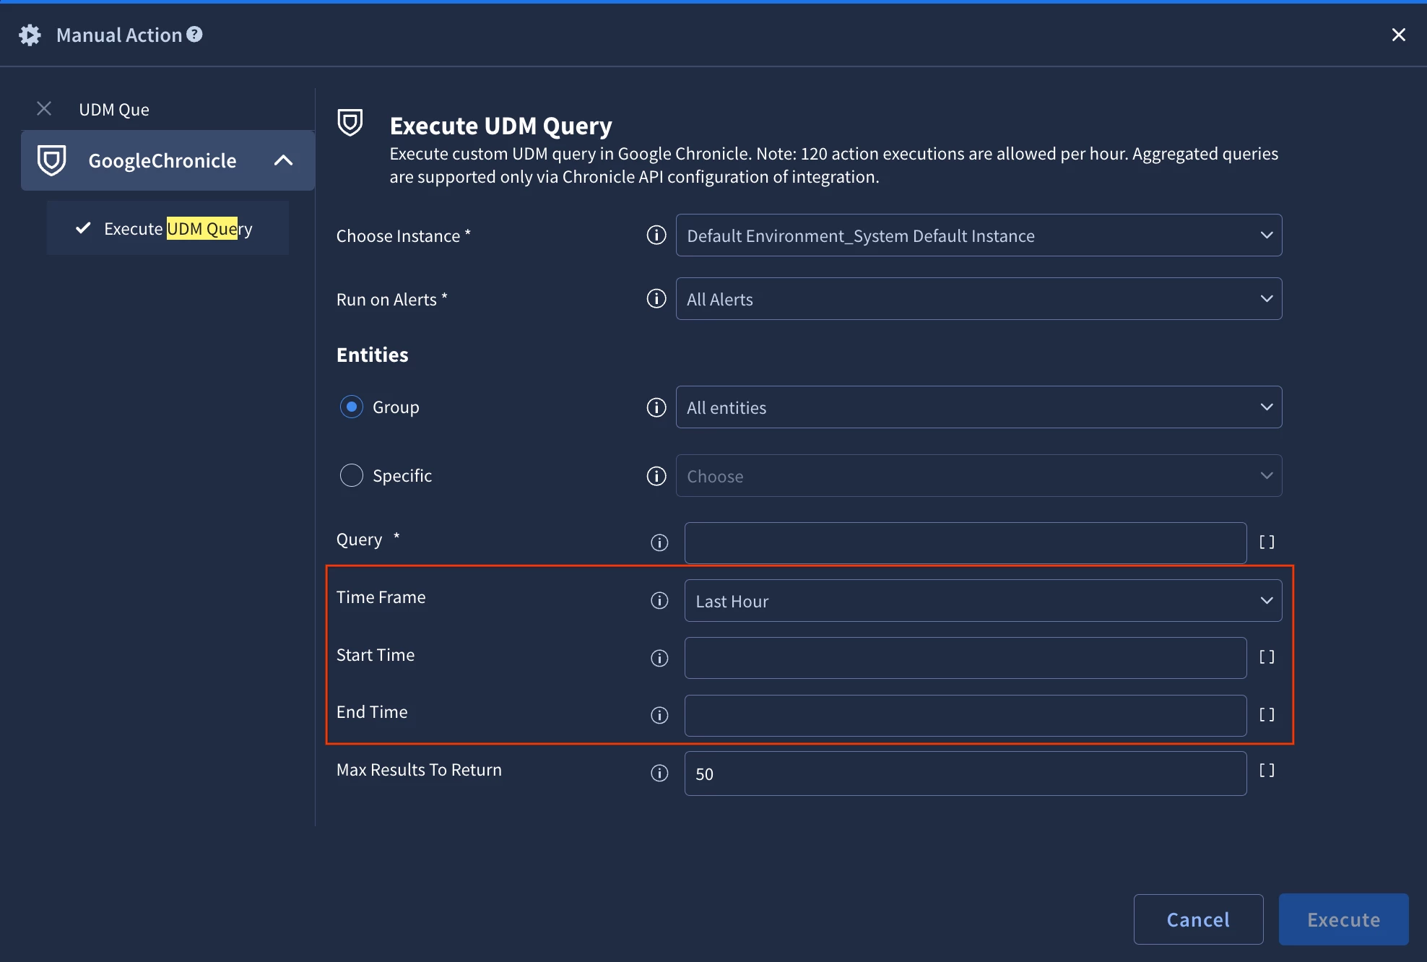The height and width of the screenshot is (962, 1427).
Task: Open the Choose Instance dropdown
Action: click(978, 235)
